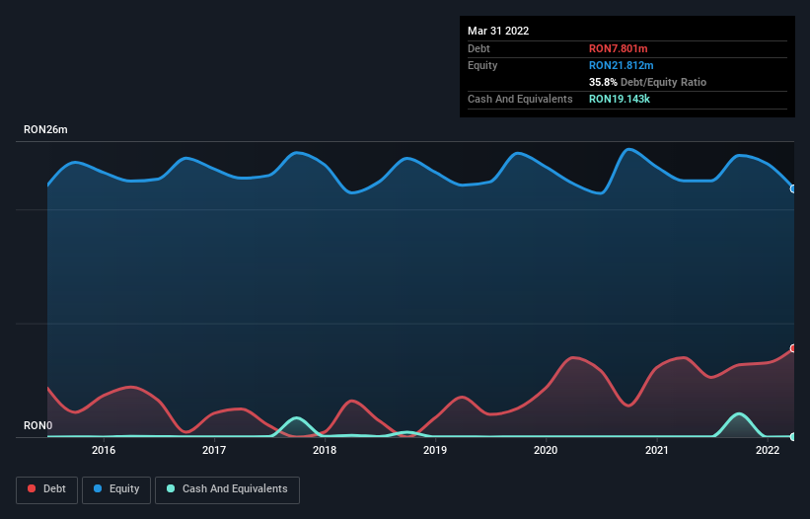This screenshot has height=519, width=810.
Task: Click the RON7.801m debt value
Action: click(x=618, y=48)
